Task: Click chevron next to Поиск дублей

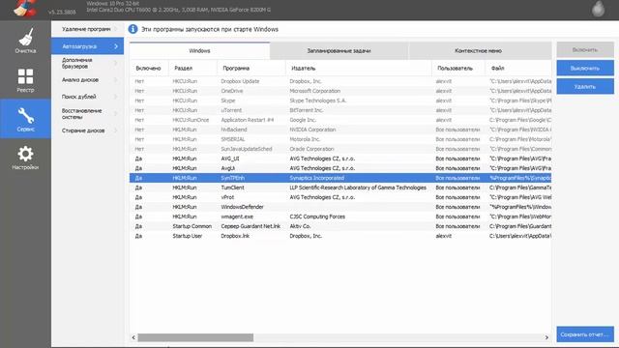Action: pos(116,97)
